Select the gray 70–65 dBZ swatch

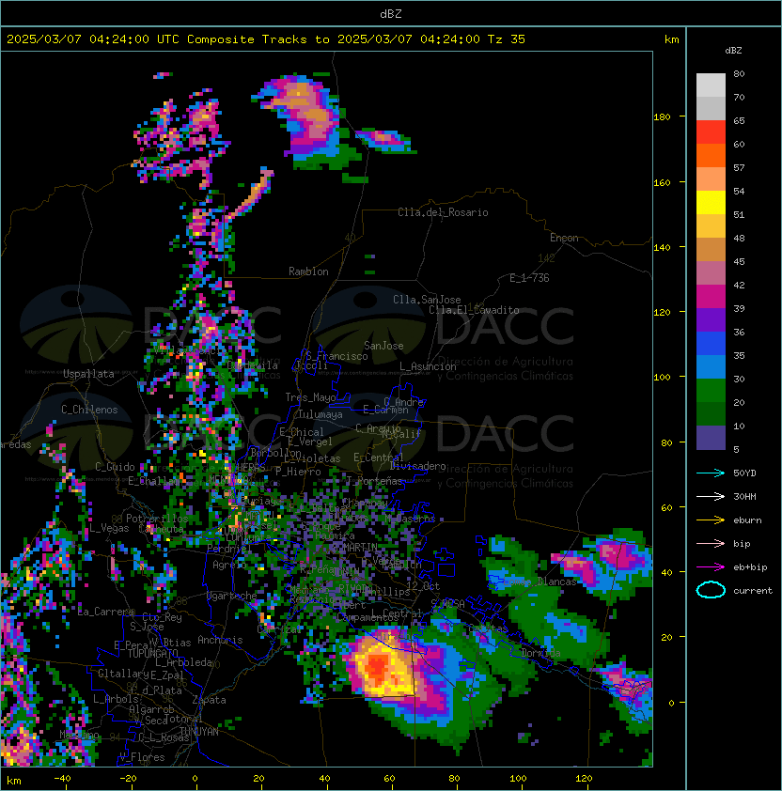pyautogui.click(x=711, y=108)
